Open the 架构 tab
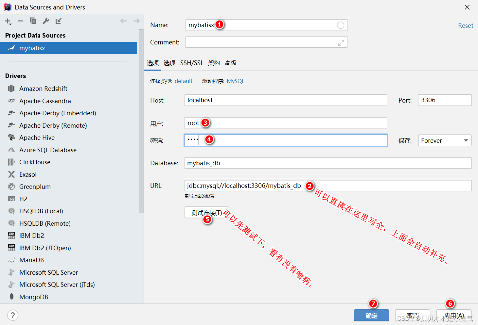This screenshot has height=325, width=478. tap(214, 63)
